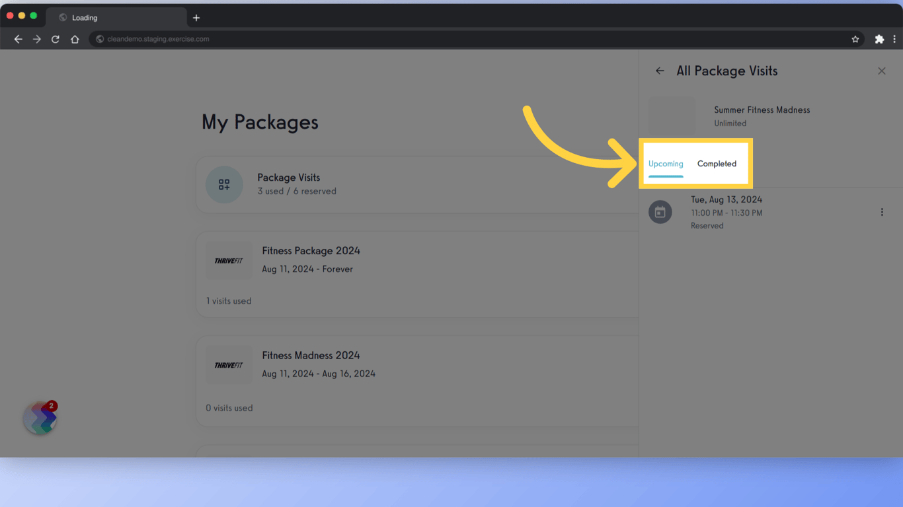Open the Package Visits card
This screenshot has width=903, height=507.
click(x=417, y=184)
